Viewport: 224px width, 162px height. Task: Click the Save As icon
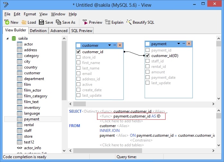tap(58, 22)
